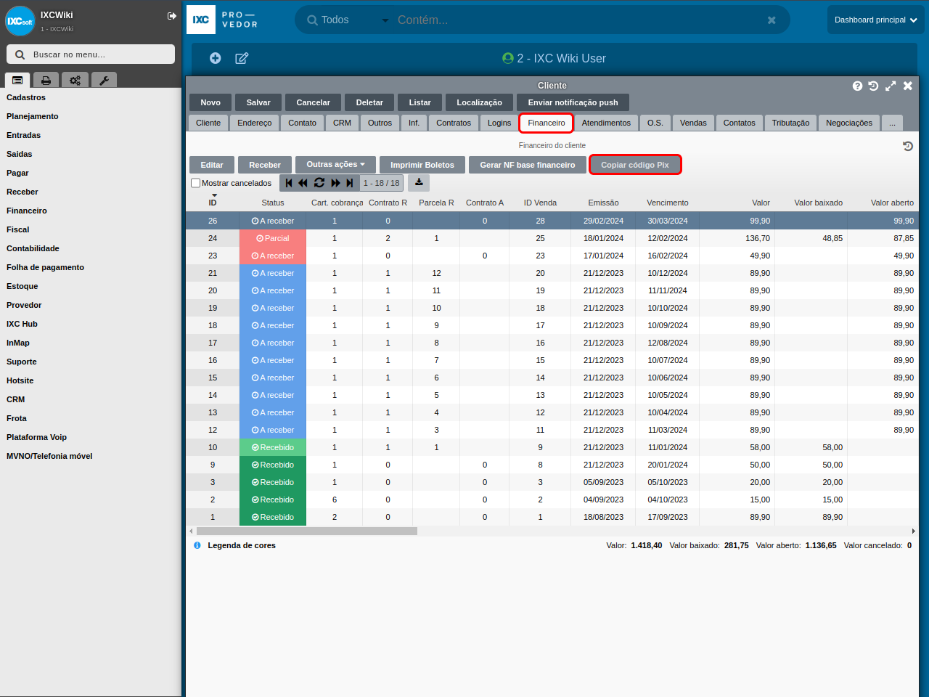Click the edit pencil icon near user title

click(x=242, y=58)
